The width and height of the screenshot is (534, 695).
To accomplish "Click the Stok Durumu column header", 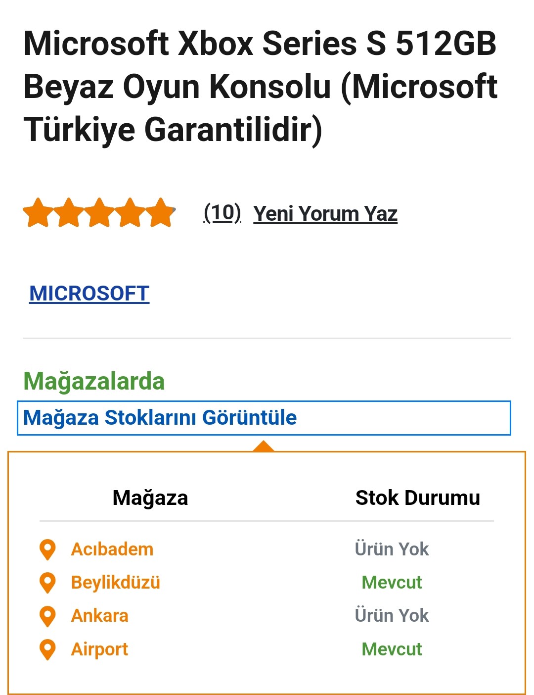I will pos(418,498).
